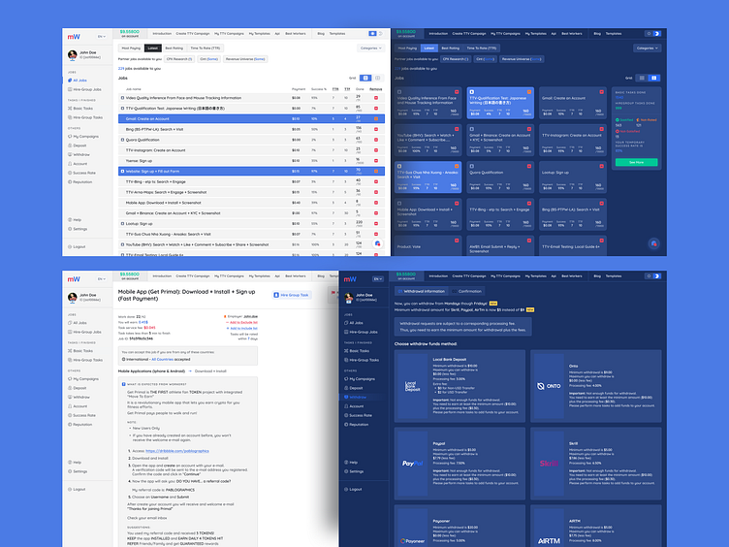Click Help icon in top-left light sidebar
The height and width of the screenshot is (547, 729).
[70, 219]
